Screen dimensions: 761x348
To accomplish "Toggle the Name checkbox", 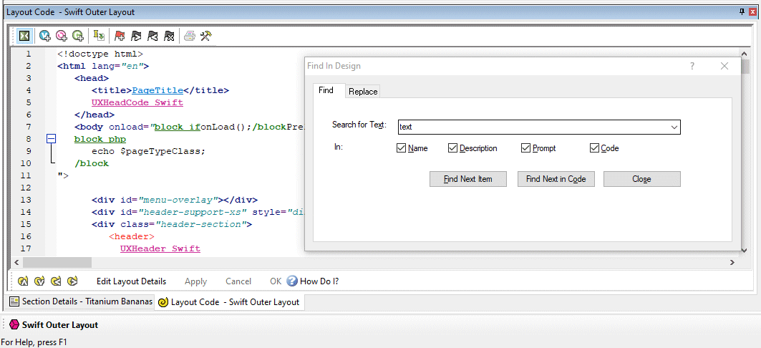I will (x=401, y=148).
